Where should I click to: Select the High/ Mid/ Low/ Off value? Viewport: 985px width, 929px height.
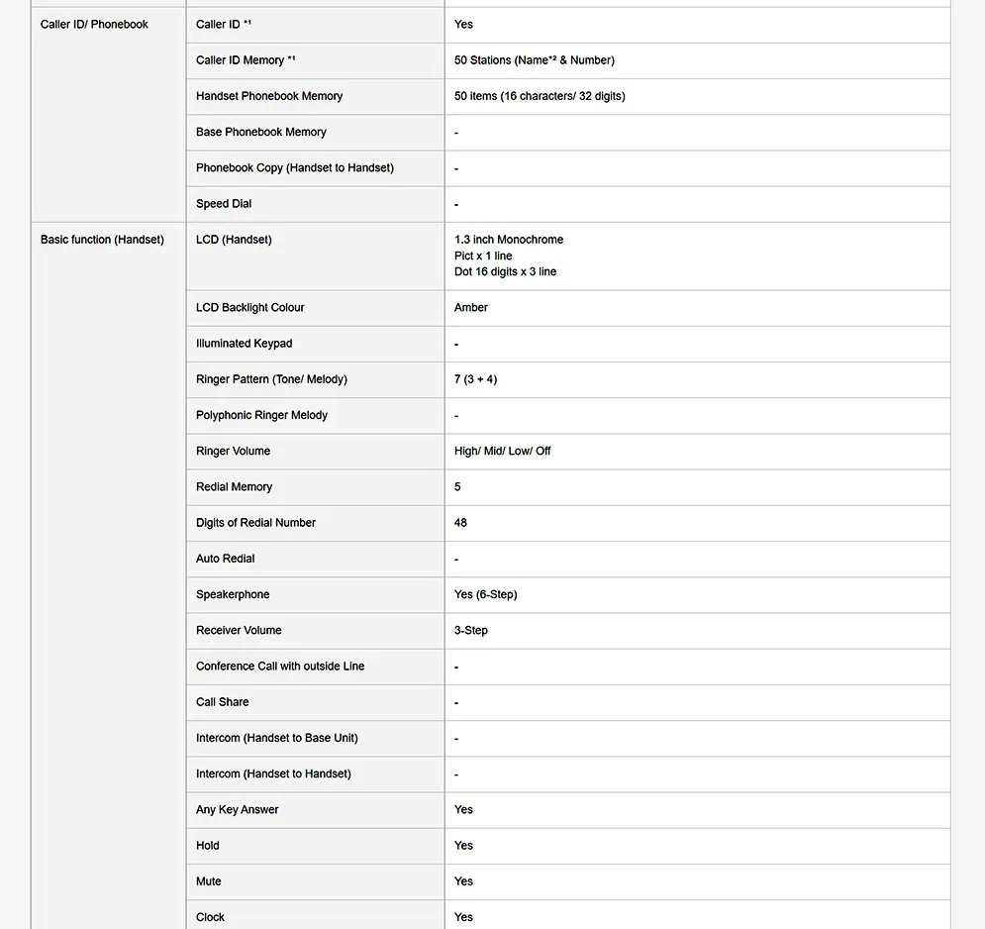[503, 451]
